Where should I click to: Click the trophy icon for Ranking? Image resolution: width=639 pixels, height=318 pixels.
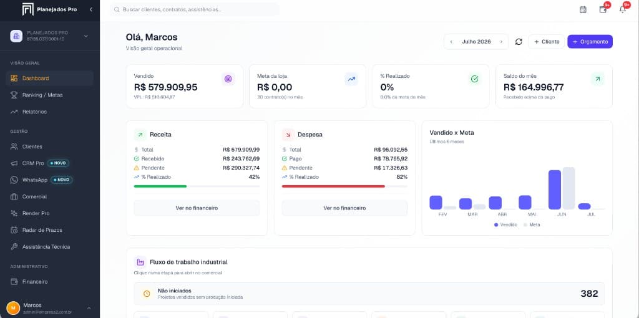pos(14,95)
